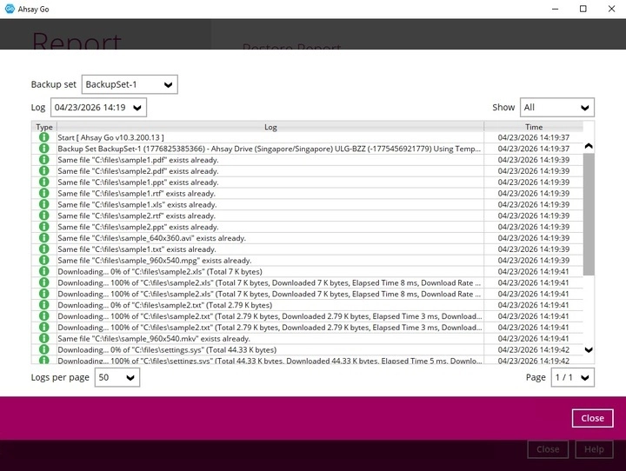Minimize the Ahsay Go window

[555, 9]
